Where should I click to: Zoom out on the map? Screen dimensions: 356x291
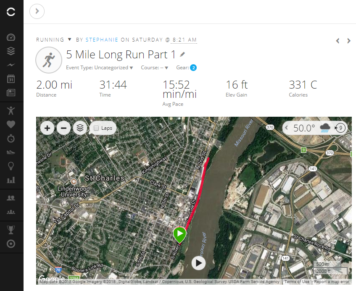pos(63,128)
